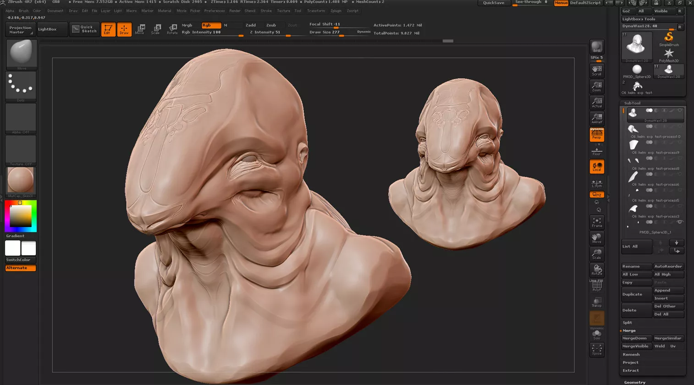
Task: Click the AAHalf zoom icon
Action: click(x=596, y=119)
